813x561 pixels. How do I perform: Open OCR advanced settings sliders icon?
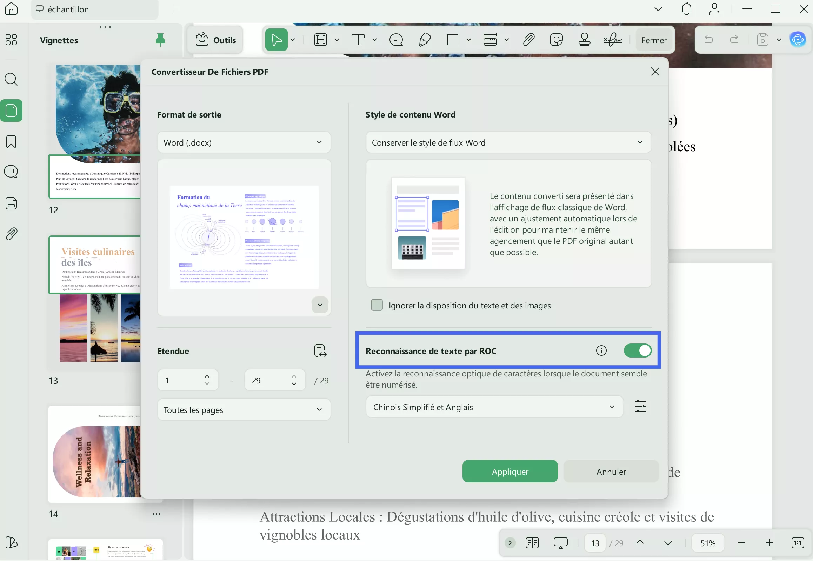(640, 407)
